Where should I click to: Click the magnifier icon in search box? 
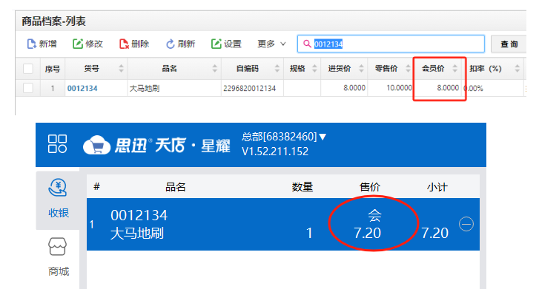click(x=307, y=44)
